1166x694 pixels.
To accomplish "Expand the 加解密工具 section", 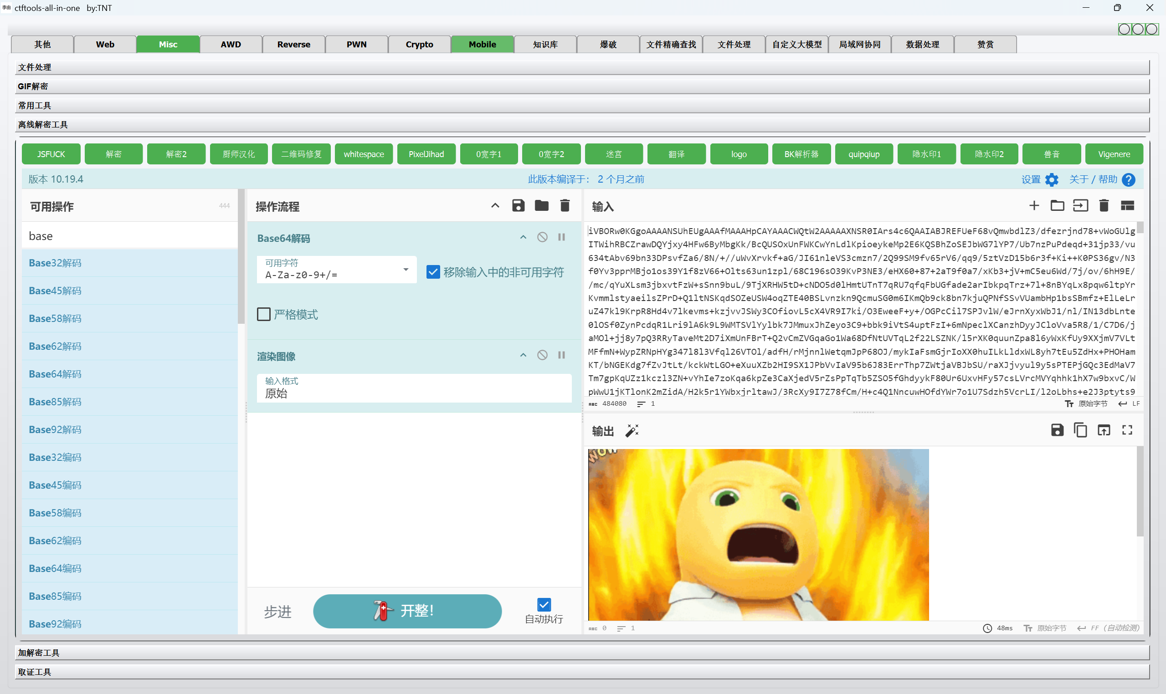I will pyautogui.click(x=582, y=653).
